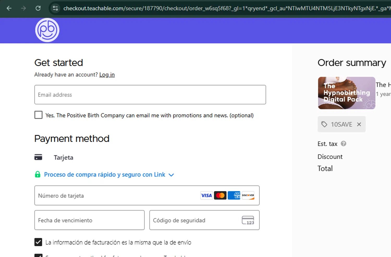391x257 pixels.
Task: Click the Positive Birth Company smiley logo
Action: point(47,30)
